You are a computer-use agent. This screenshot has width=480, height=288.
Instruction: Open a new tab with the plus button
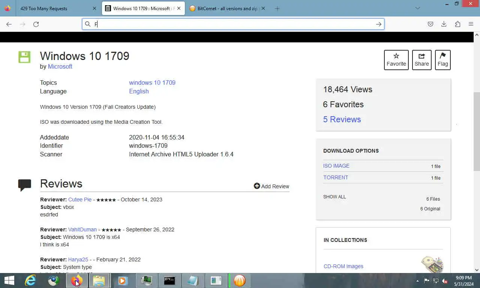(x=277, y=8)
